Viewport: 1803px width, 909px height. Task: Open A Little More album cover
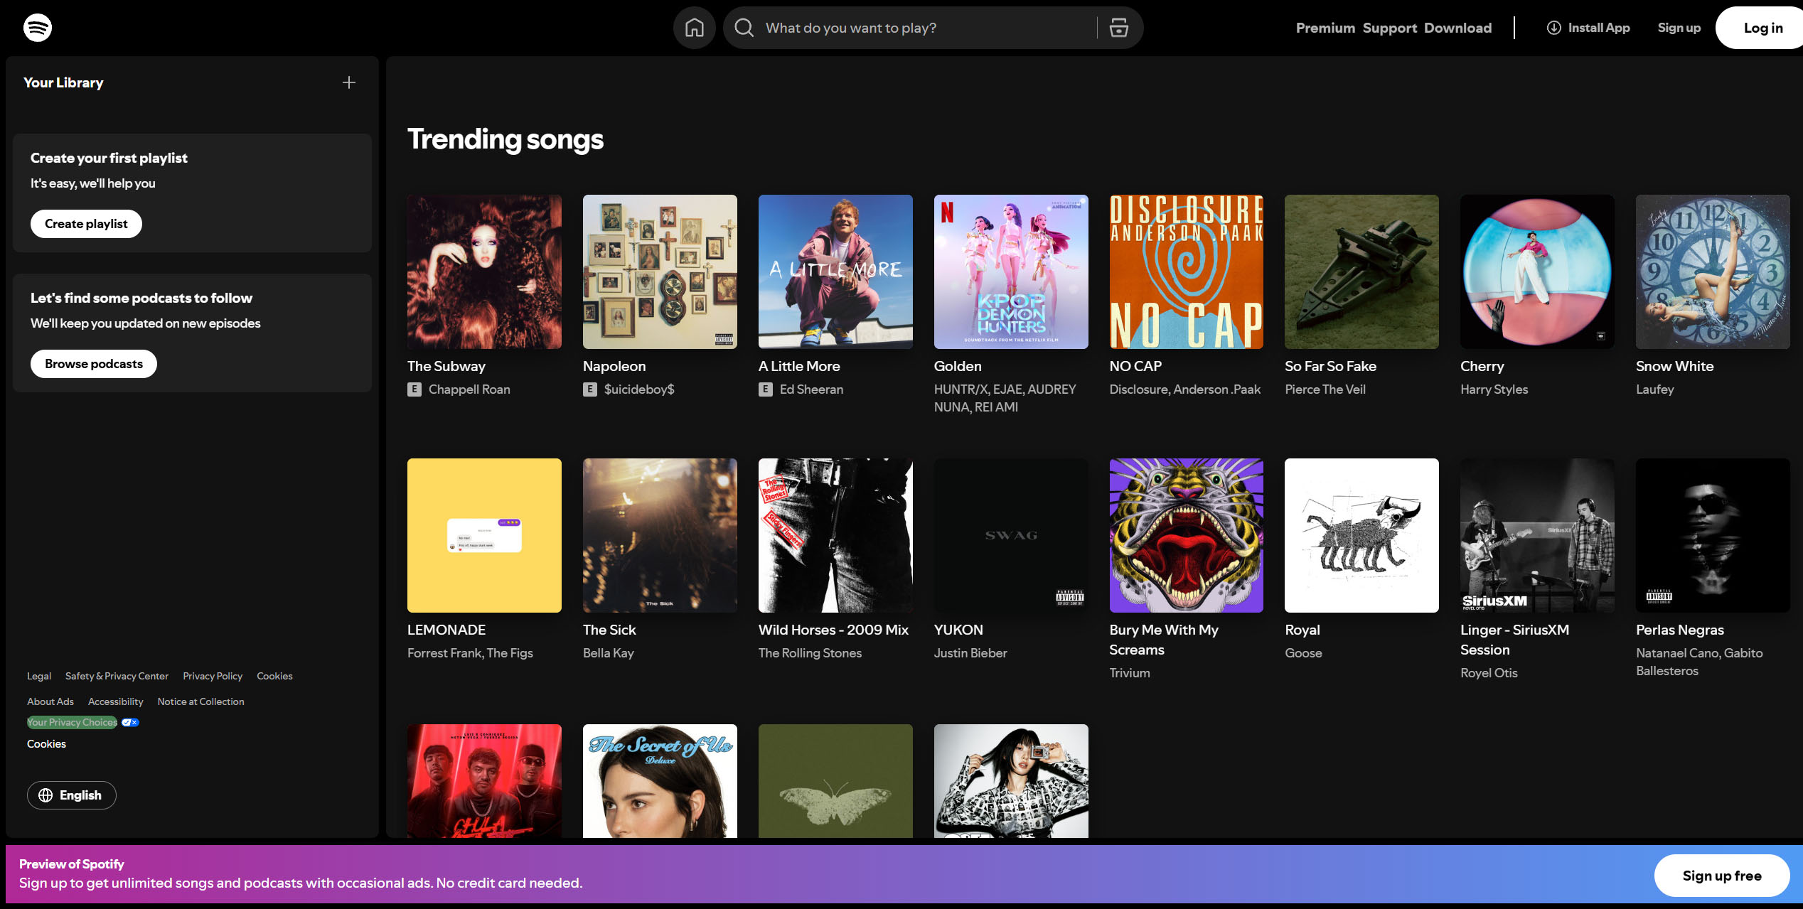click(x=835, y=271)
